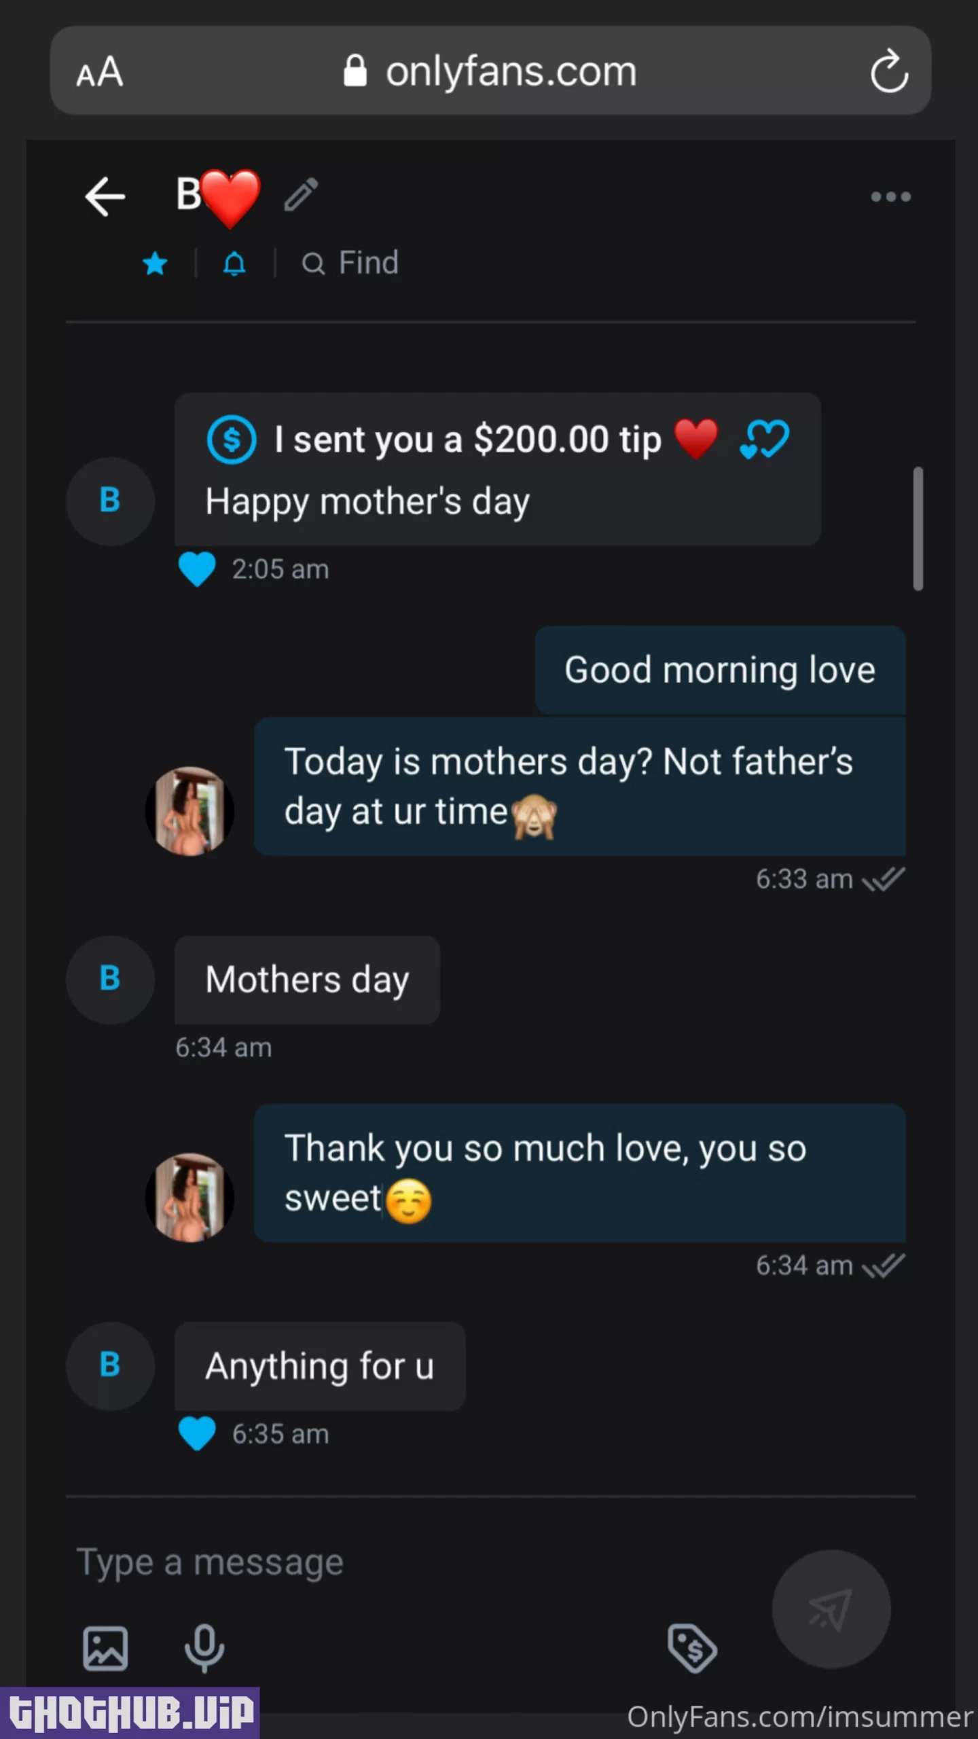This screenshot has width=978, height=1739.
Task: Click the pencil edit name icon
Action: pyautogui.click(x=301, y=195)
